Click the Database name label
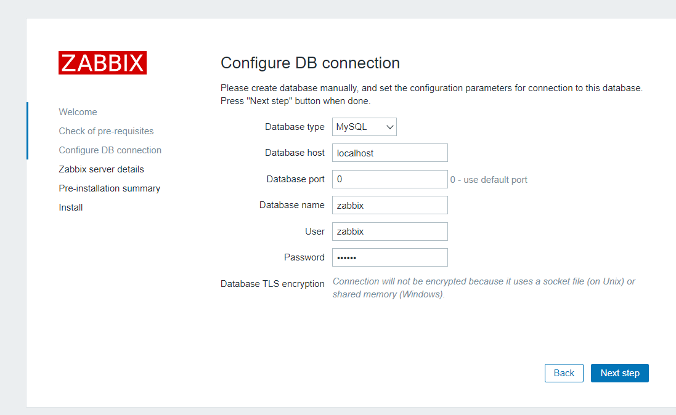This screenshot has height=415, width=676. coord(292,204)
